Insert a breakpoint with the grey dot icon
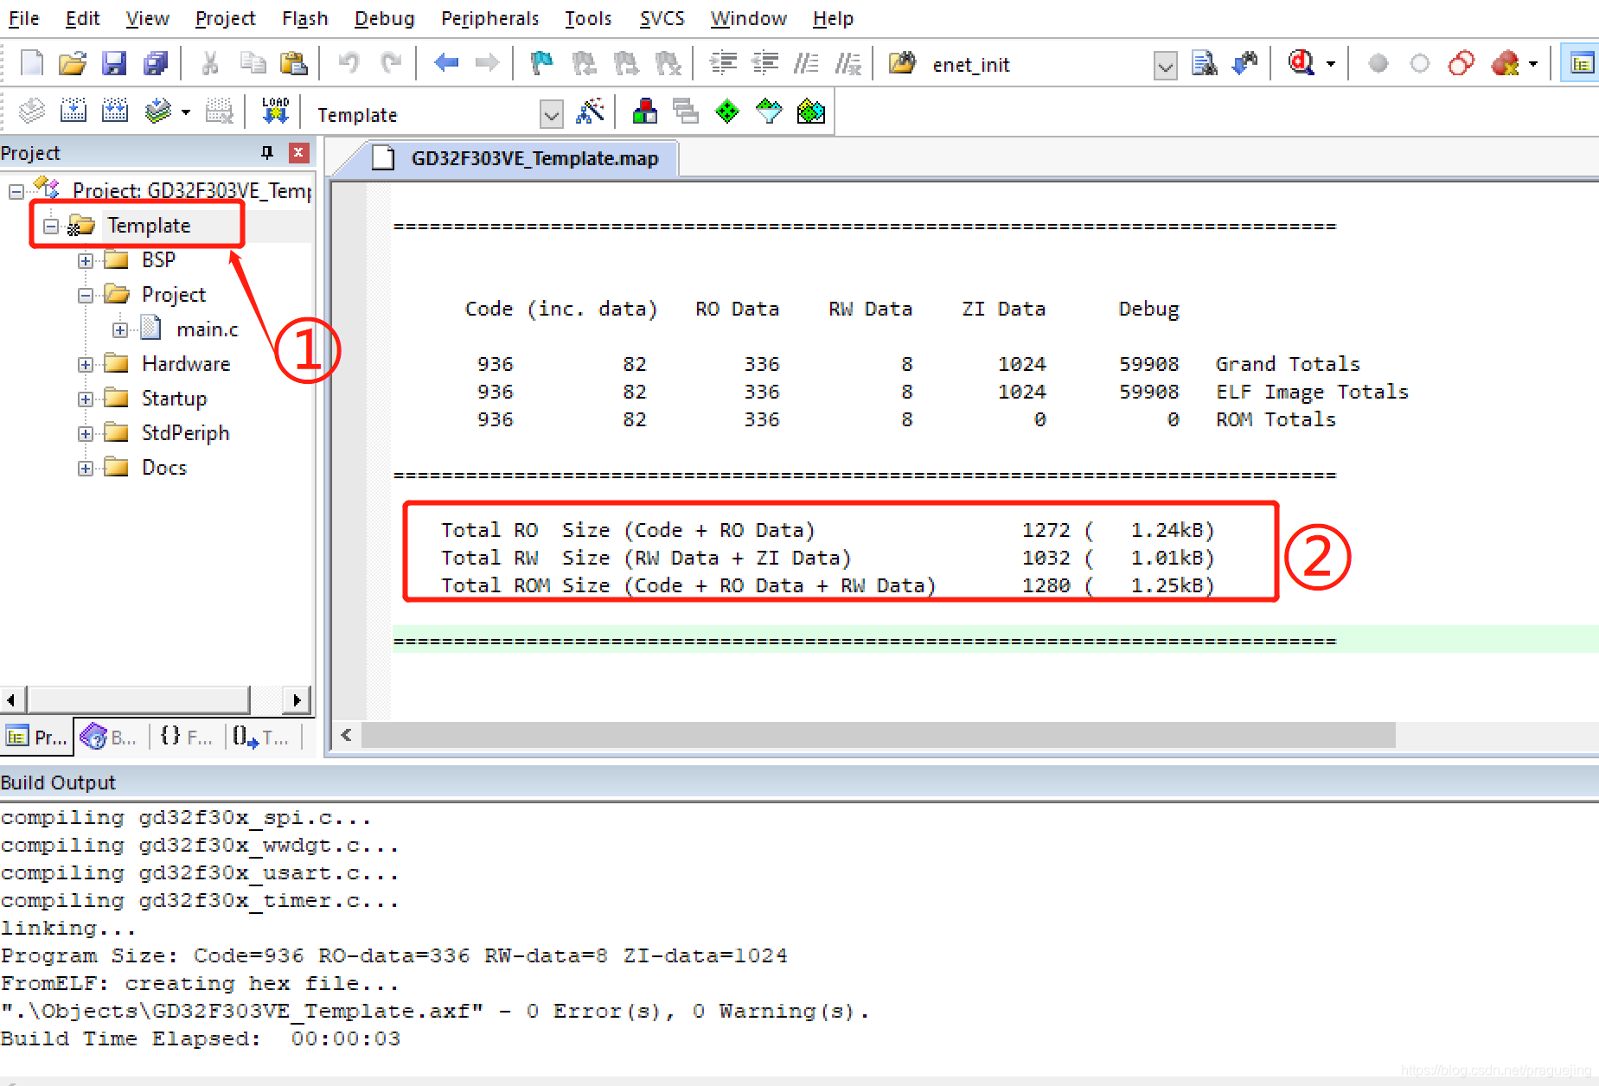 tap(1378, 63)
